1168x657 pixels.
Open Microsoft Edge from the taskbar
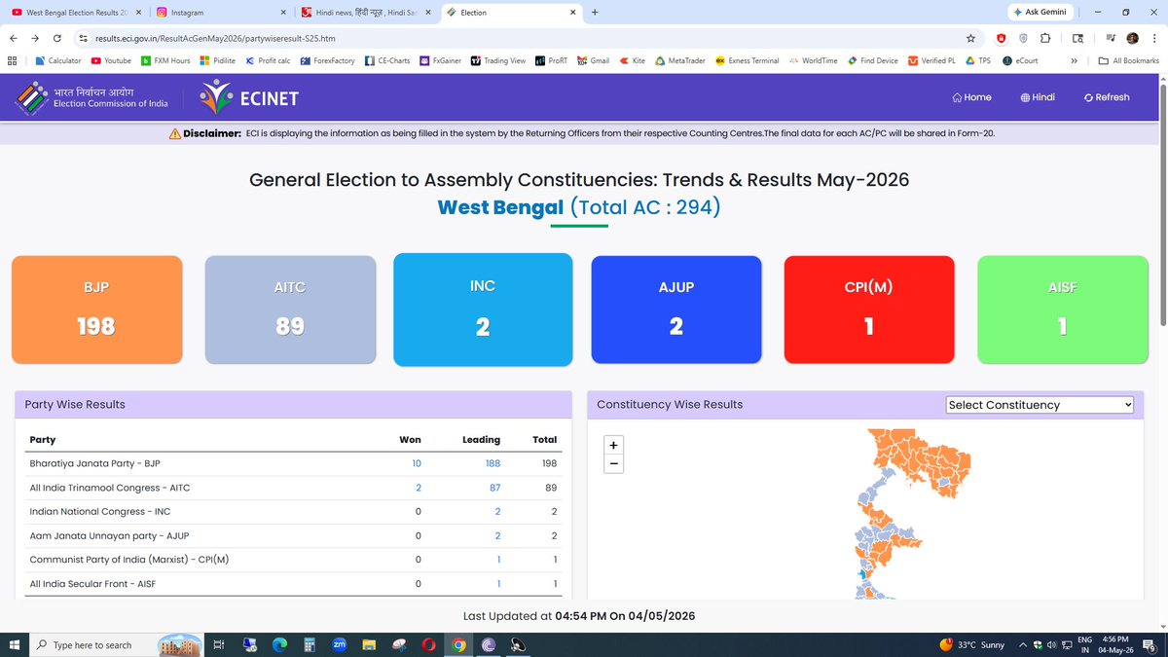click(x=279, y=644)
